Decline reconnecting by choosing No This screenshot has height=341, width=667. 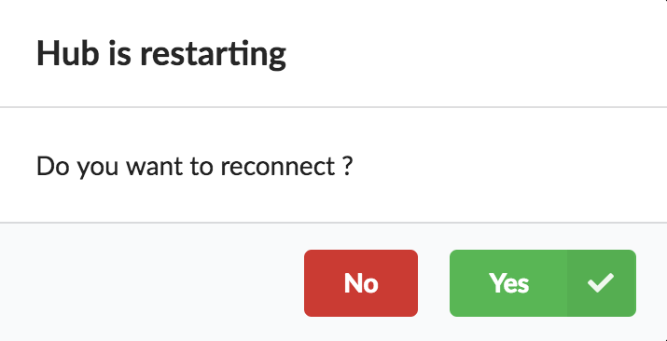click(x=361, y=283)
